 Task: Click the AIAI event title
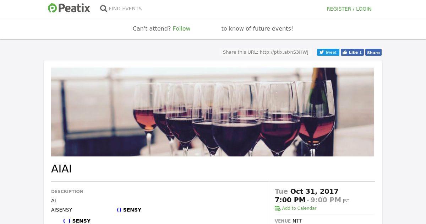[x=61, y=169]
